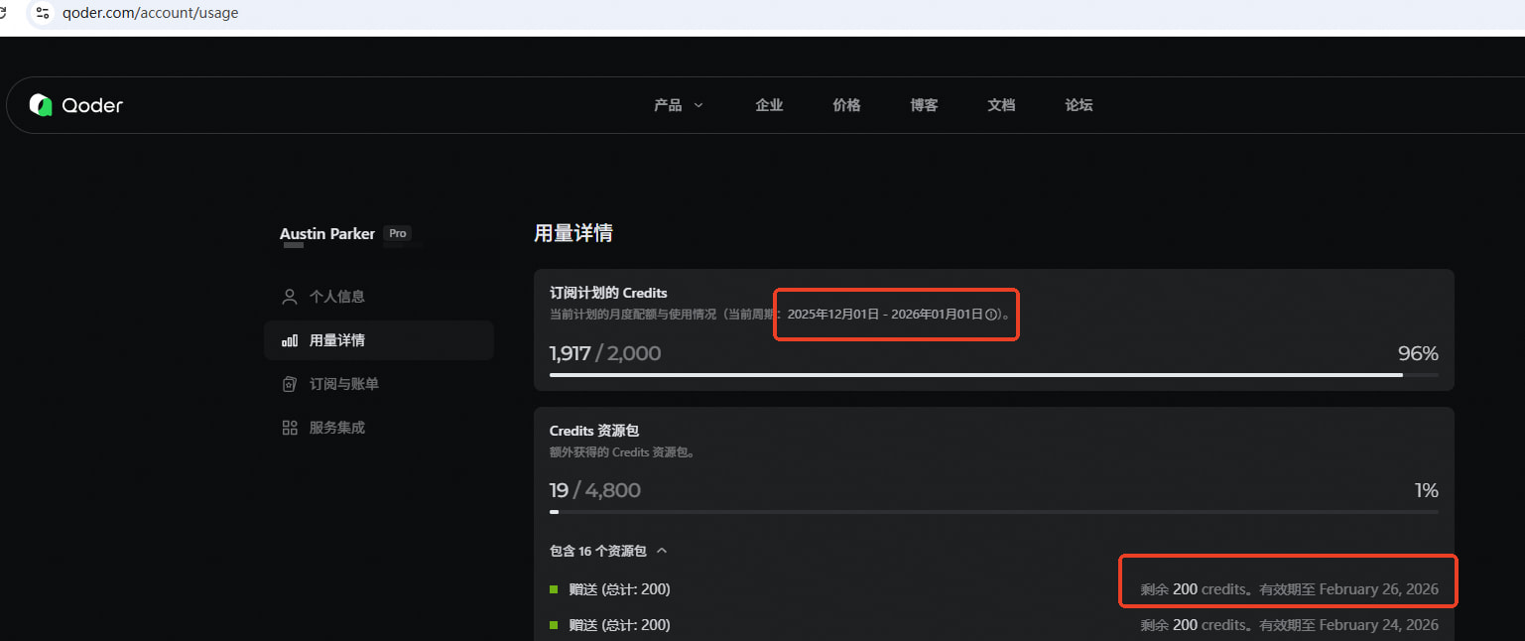Click the billing period info icon
This screenshot has height=641, width=1525.
[990, 314]
